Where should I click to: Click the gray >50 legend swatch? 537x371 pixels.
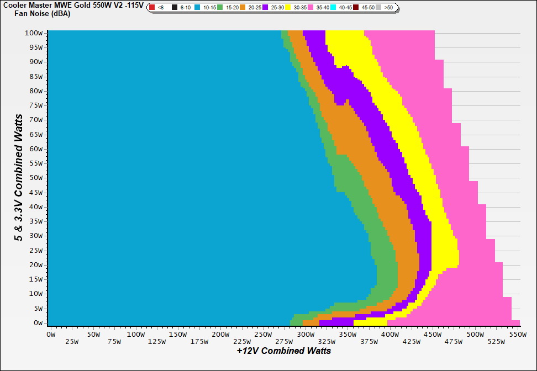coord(378,8)
